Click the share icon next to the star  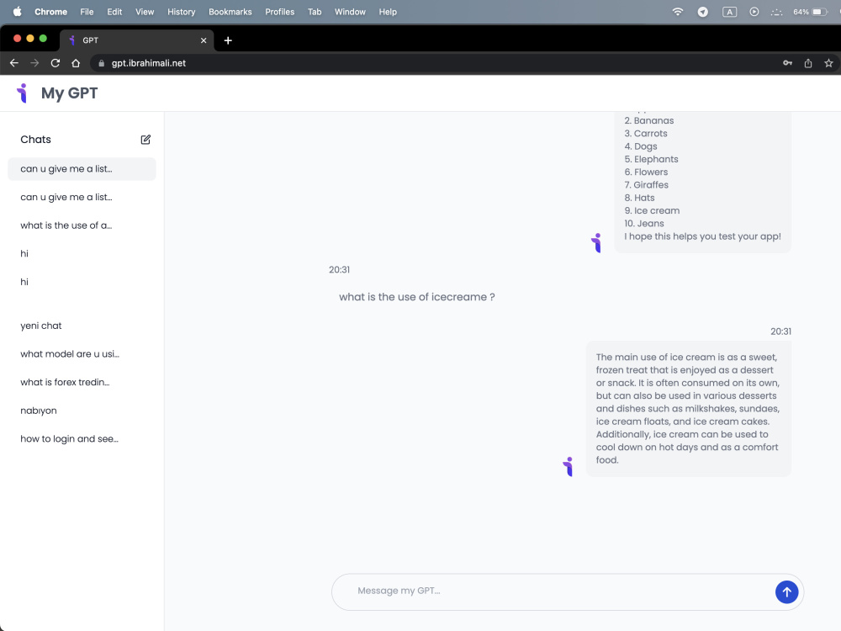click(807, 62)
